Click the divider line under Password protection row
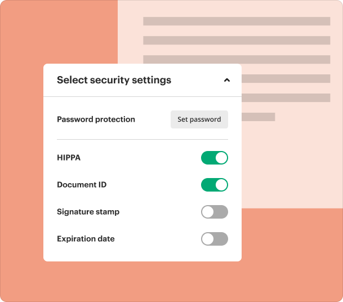This screenshot has width=343, height=302. pos(142,139)
